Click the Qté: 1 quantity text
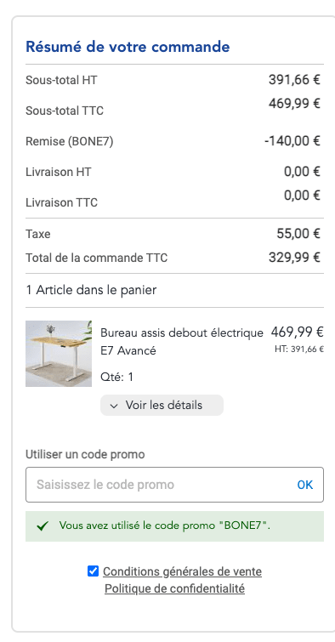 click(117, 377)
